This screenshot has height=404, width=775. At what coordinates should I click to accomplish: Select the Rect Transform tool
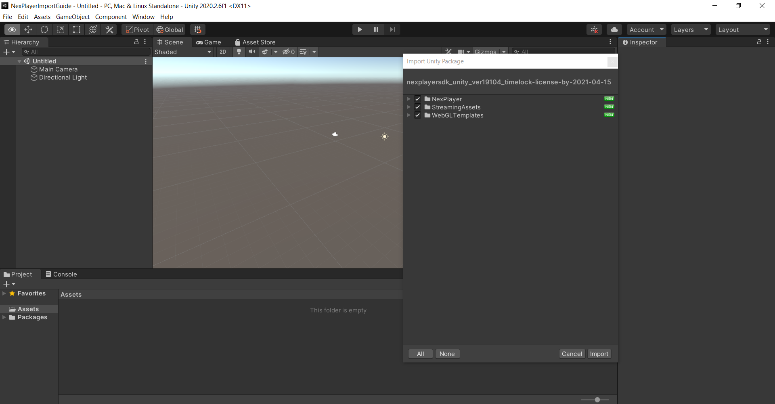pos(77,29)
